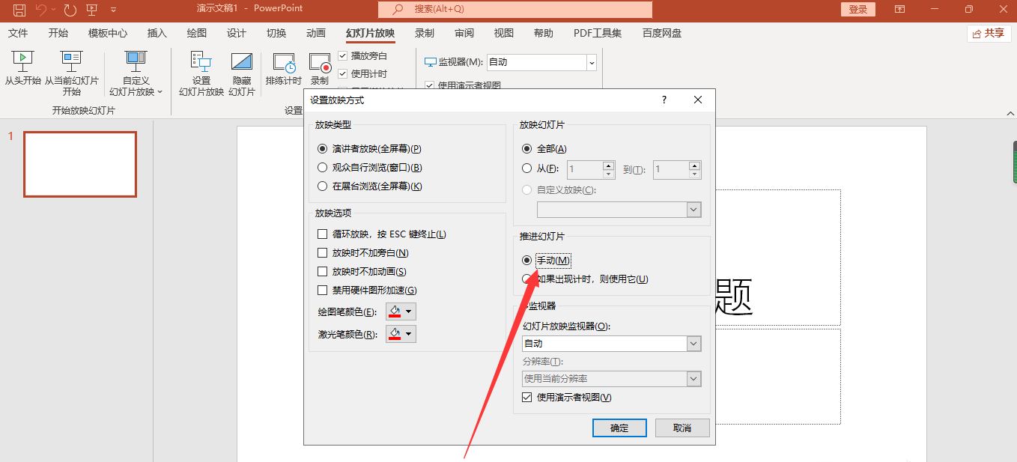Click the Save icon in quick access toolbar
Screen dimensions: 1017x462
coord(19,9)
